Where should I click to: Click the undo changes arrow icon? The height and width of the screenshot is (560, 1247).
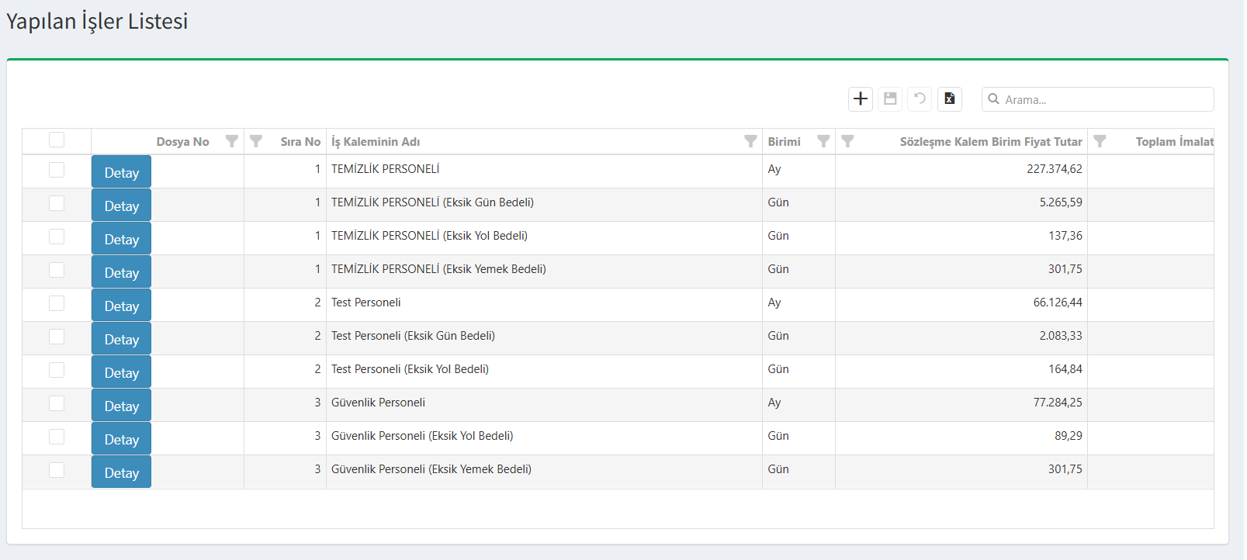tap(920, 99)
